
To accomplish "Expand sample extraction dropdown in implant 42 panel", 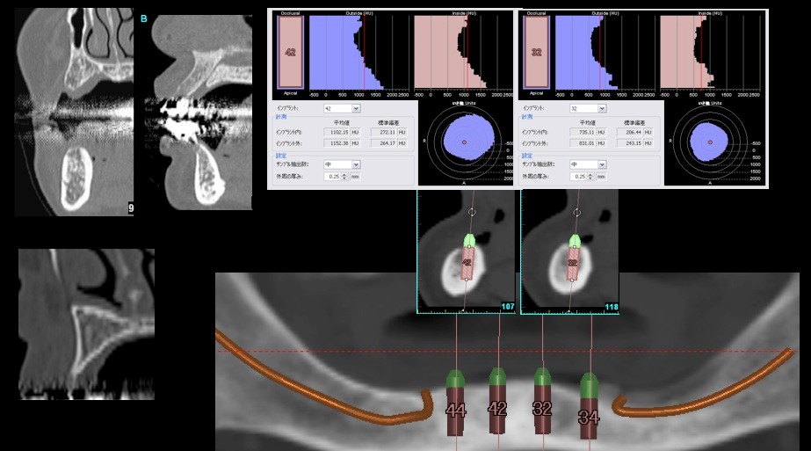I will 356,164.
